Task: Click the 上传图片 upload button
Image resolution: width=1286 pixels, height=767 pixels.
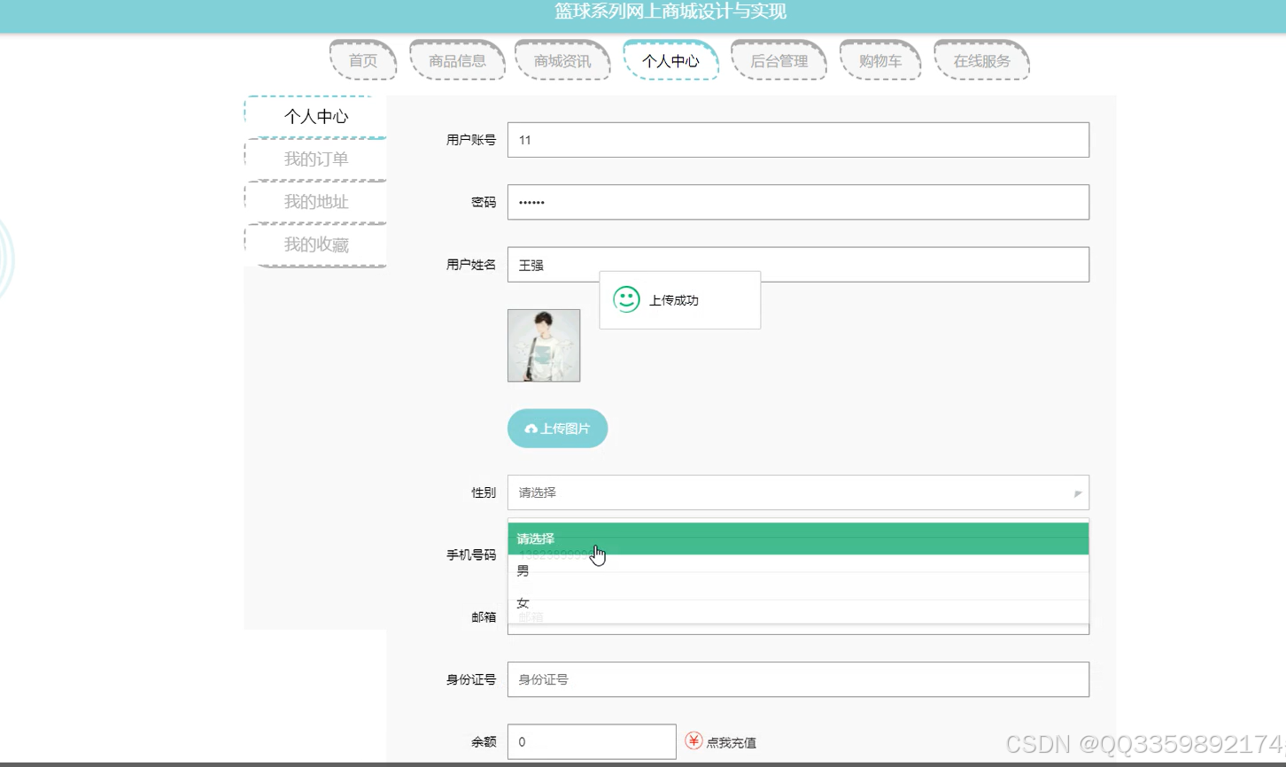Action: (x=557, y=429)
